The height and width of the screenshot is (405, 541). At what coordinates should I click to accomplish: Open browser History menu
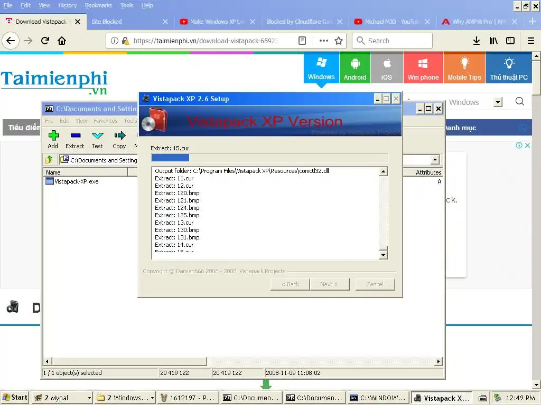68,5
